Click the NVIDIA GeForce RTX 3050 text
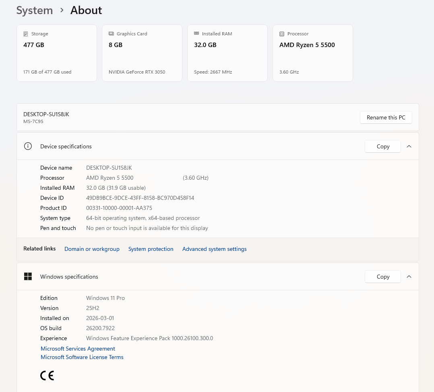The image size is (434, 392). tap(137, 72)
